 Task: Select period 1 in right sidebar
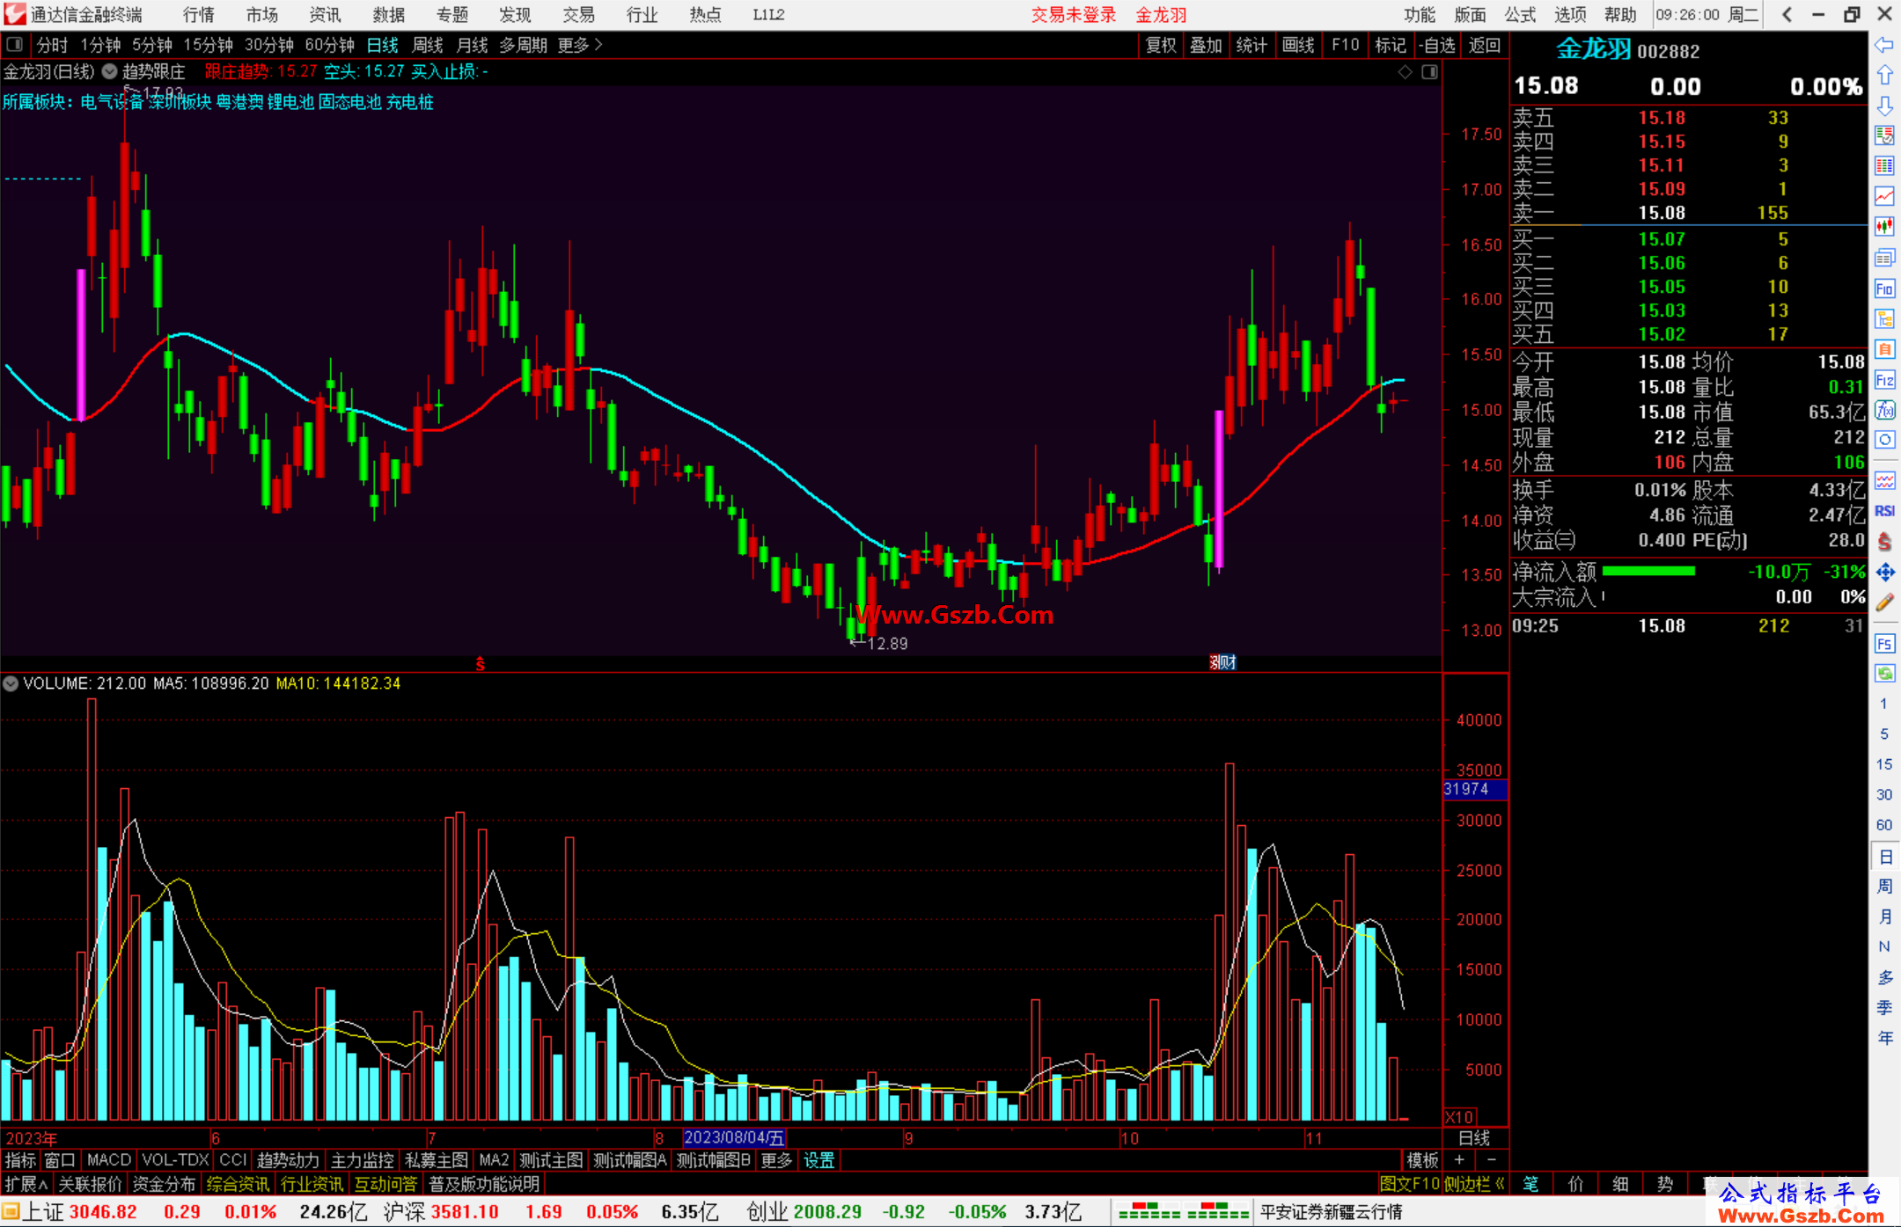pyautogui.click(x=1884, y=704)
